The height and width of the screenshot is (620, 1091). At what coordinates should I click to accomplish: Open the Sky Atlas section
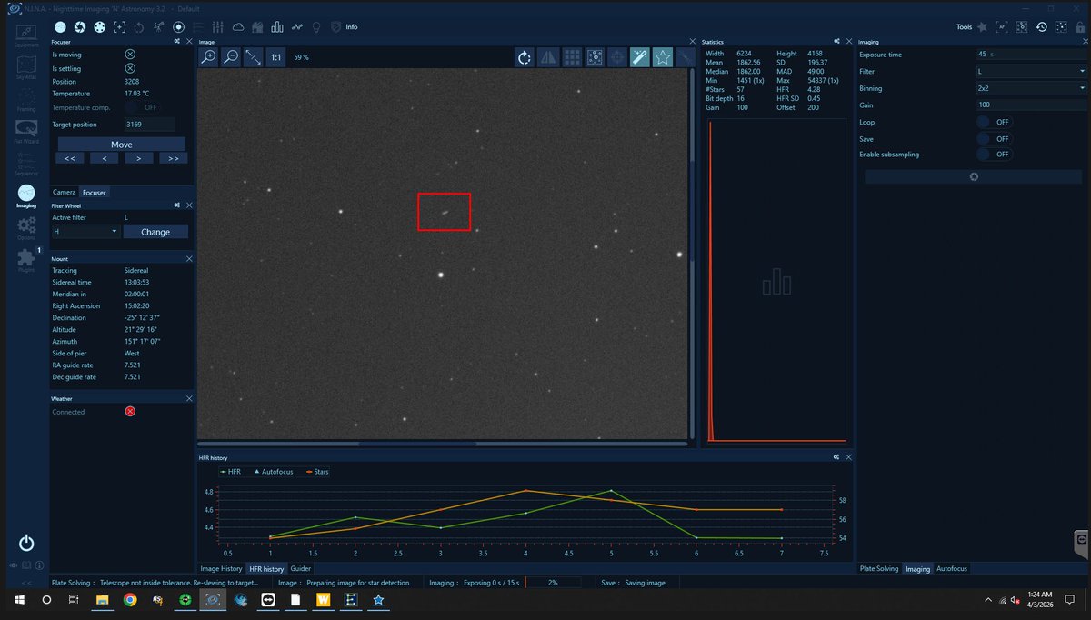[x=26, y=67]
